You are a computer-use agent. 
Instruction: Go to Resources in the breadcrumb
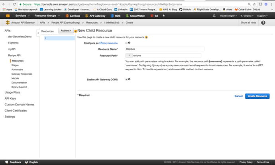click(92, 23)
